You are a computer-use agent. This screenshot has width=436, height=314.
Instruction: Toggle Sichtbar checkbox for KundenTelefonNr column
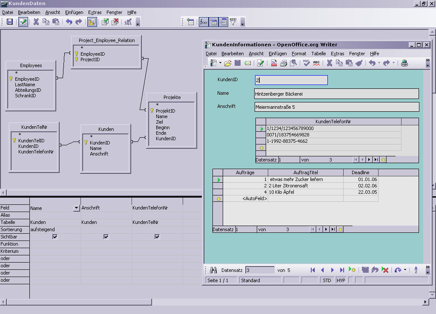pos(157,237)
